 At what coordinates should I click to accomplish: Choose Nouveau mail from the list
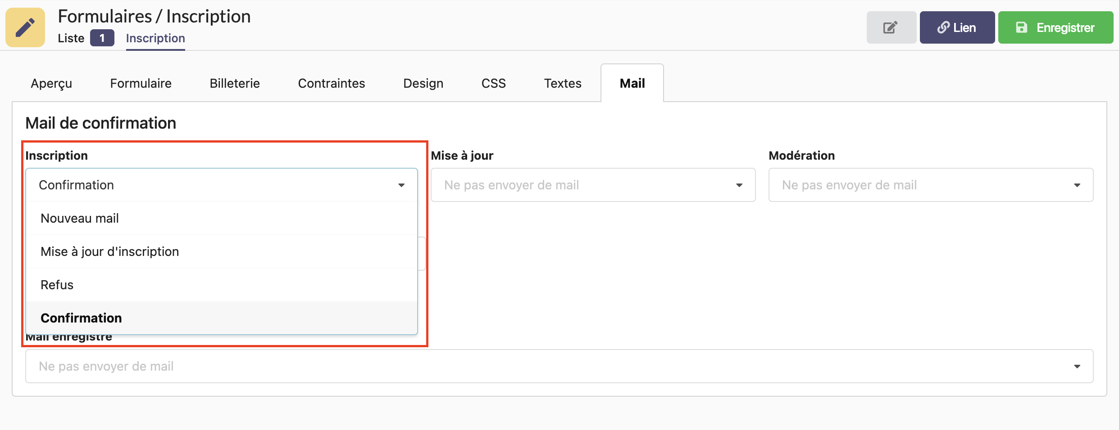[80, 218]
